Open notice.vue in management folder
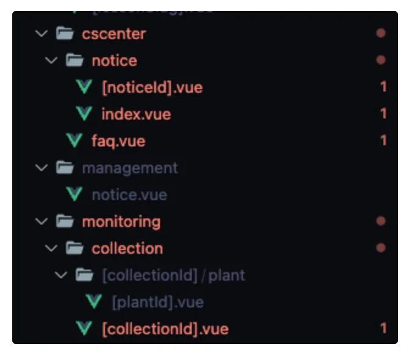This screenshot has height=355, width=409. pos(129,195)
